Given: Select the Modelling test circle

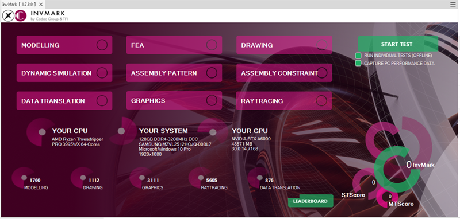Looking at the screenshot, I should (x=102, y=45).
